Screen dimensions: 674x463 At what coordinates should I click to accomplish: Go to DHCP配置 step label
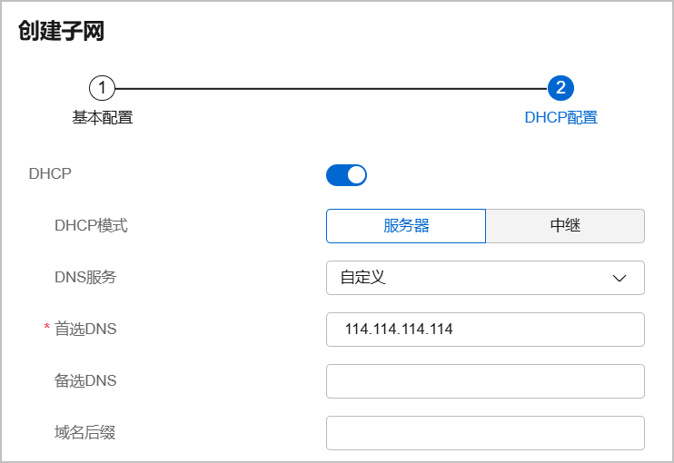(561, 117)
